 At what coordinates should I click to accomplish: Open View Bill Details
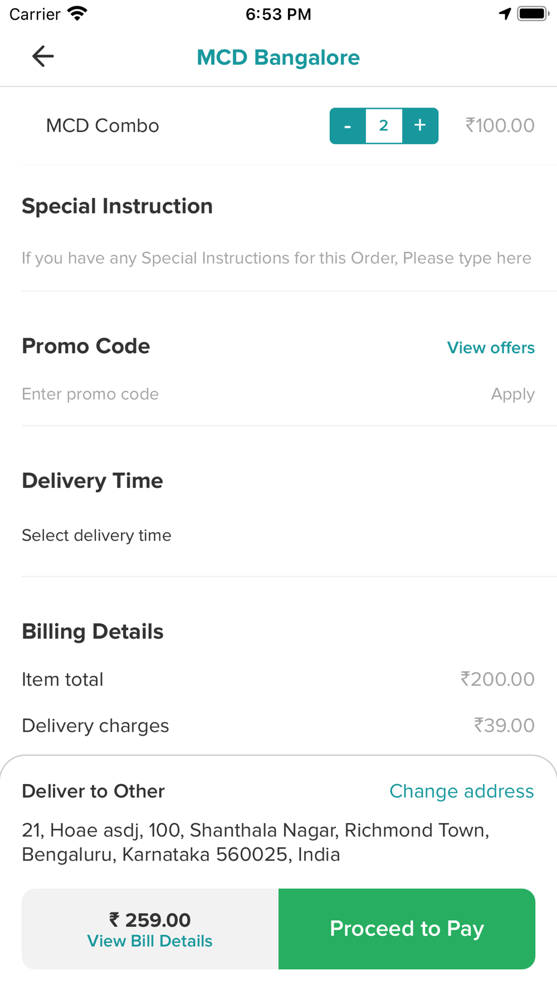point(150,941)
